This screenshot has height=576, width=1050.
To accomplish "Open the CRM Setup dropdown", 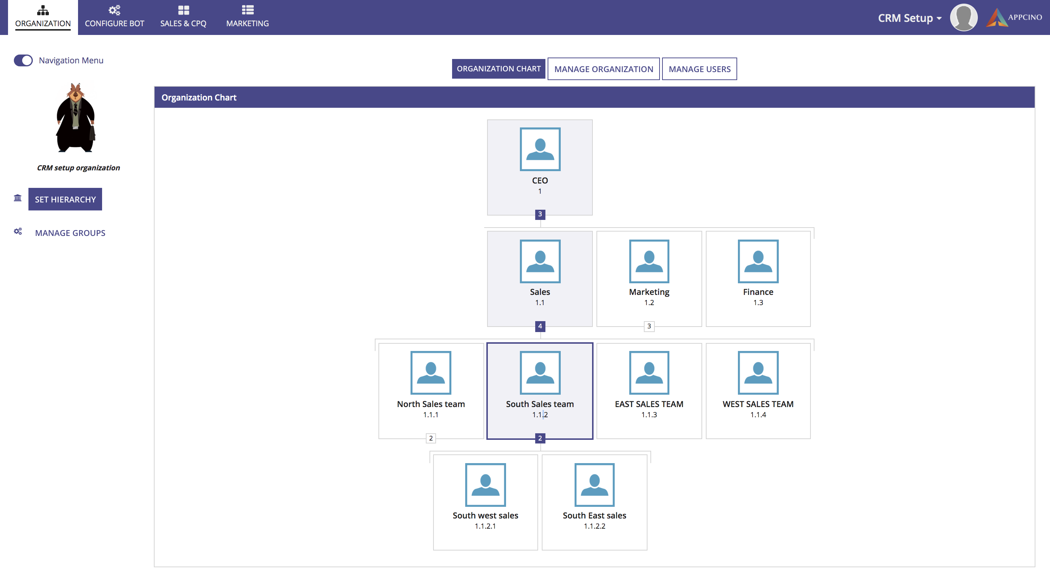I will [x=909, y=18].
